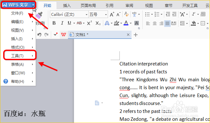Click the show paragraph marks icon
Viewport: 210px width, 123px height.
(x=193, y=14)
